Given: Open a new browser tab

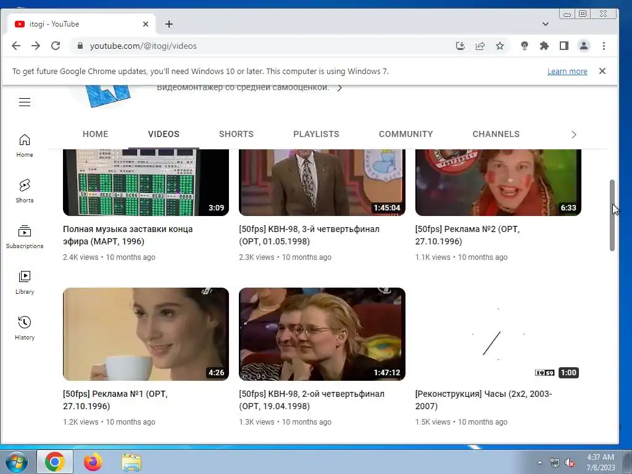Looking at the screenshot, I should click(169, 24).
